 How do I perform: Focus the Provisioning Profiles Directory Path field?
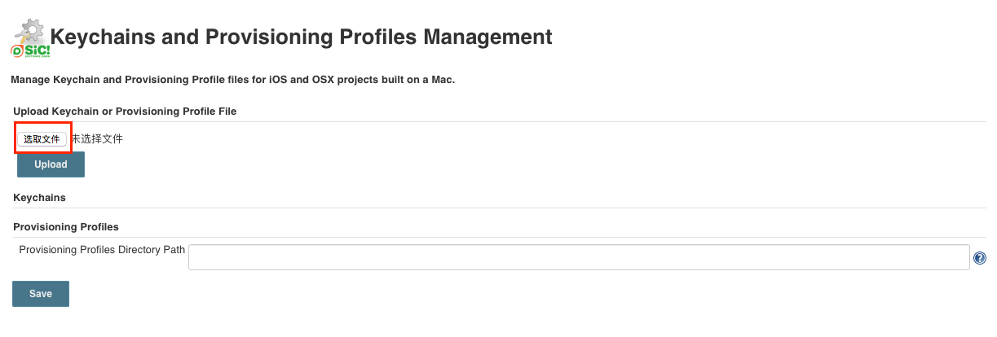(579, 257)
